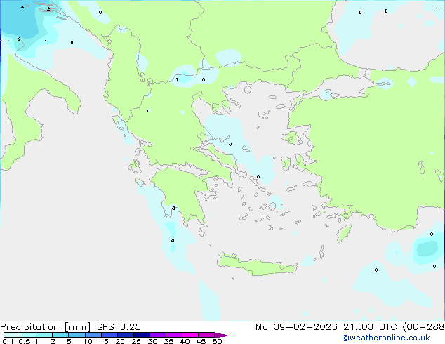This screenshot has height=344, width=445.
Task: Click the legend label "0.5"
Action: click(25, 341)
